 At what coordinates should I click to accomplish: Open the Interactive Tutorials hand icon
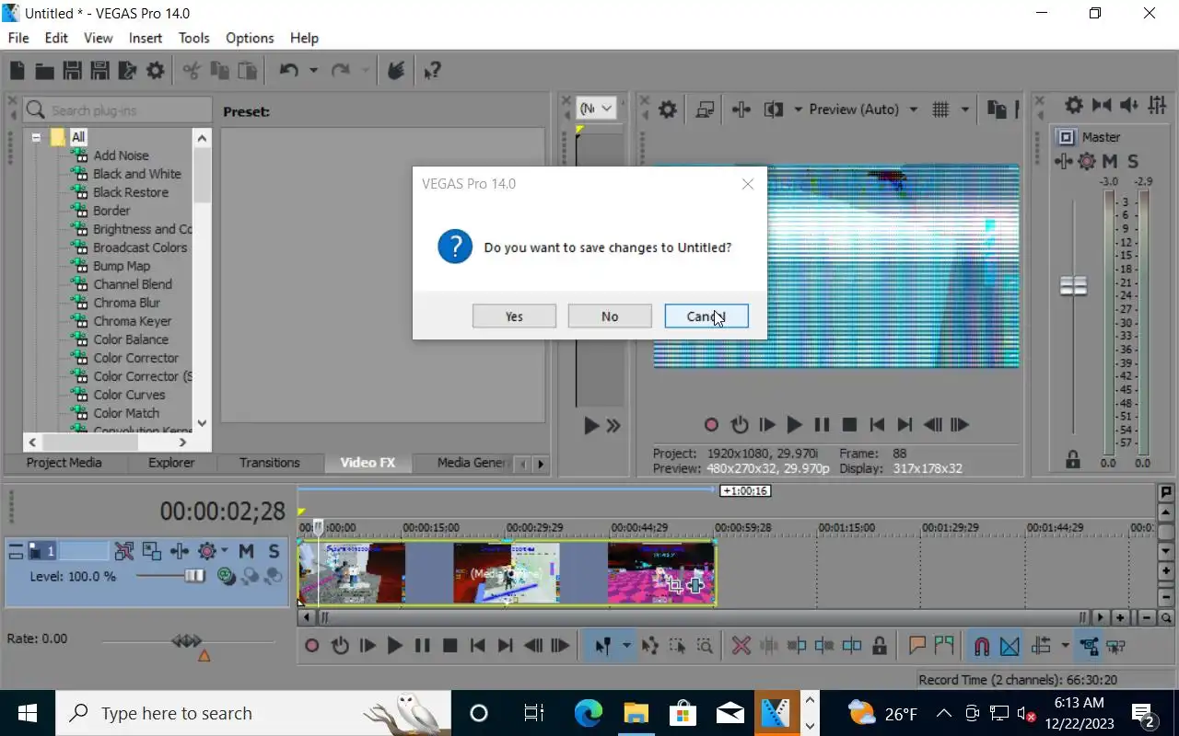(396, 70)
